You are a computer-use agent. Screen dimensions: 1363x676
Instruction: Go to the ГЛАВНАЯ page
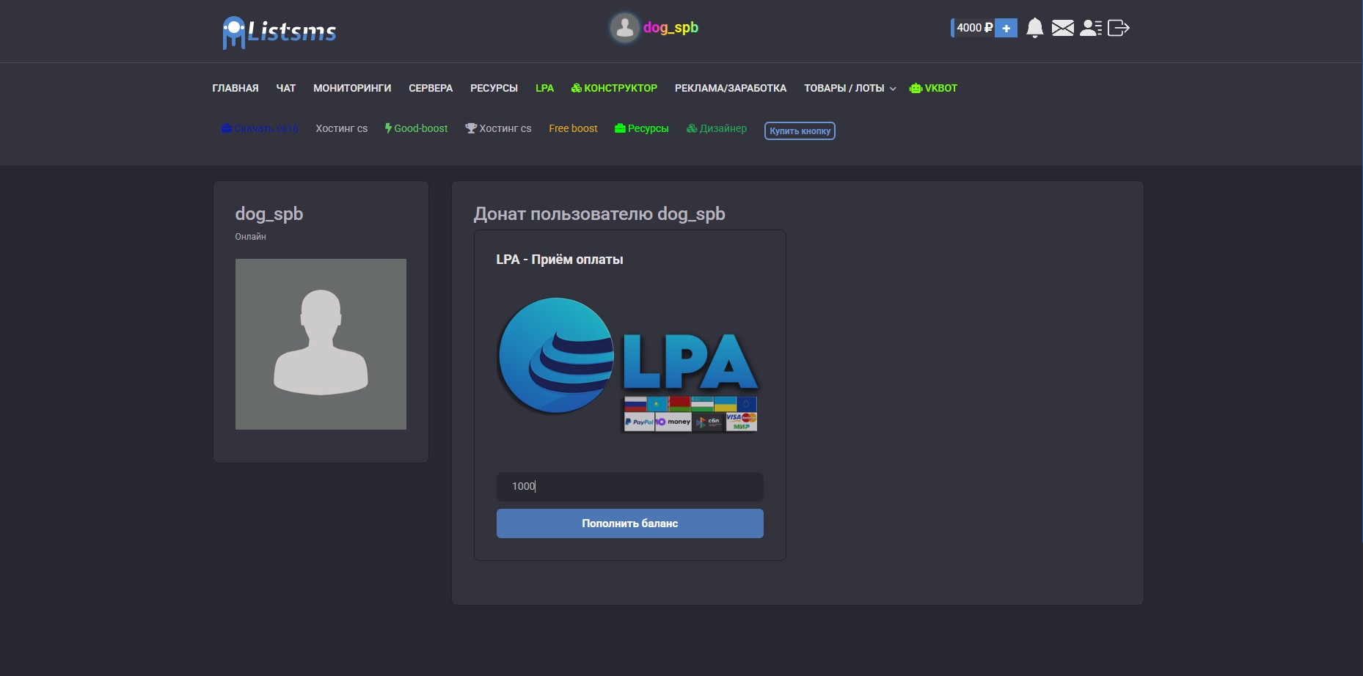(x=235, y=88)
